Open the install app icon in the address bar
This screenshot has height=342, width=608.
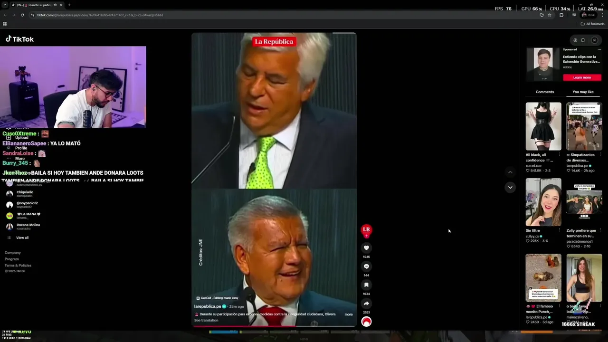[x=541, y=15]
